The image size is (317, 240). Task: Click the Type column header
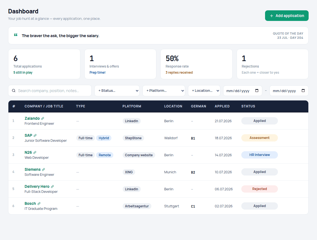pyautogui.click(x=80, y=106)
